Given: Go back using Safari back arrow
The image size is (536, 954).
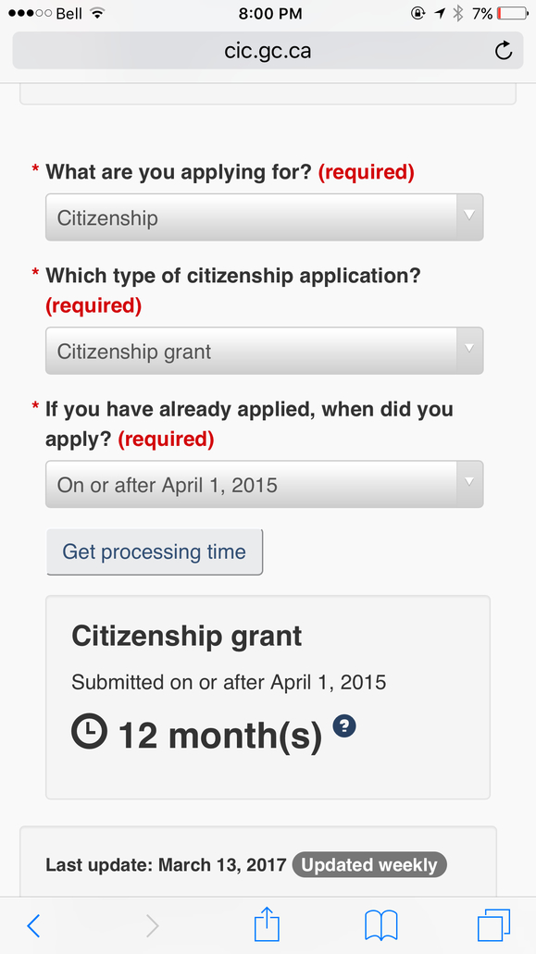Looking at the screenshot, I should click(34, 925).
